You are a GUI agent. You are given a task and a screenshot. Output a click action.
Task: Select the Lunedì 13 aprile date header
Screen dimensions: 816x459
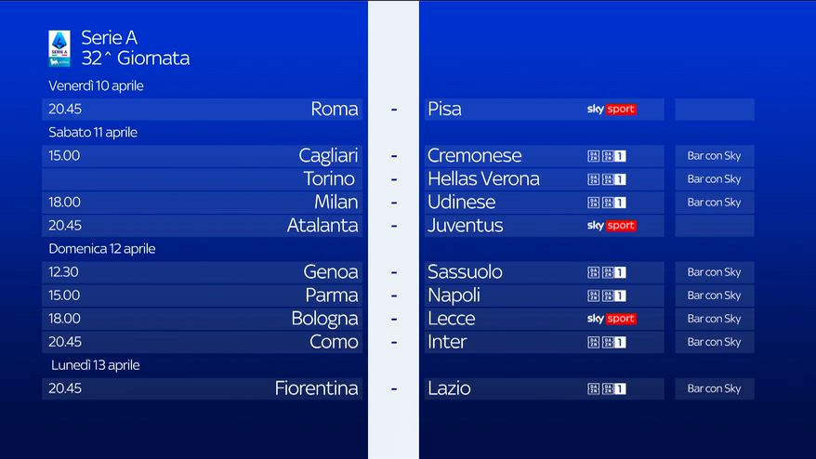(95, 365)
